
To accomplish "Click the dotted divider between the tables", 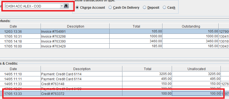I will pos(114,59).
